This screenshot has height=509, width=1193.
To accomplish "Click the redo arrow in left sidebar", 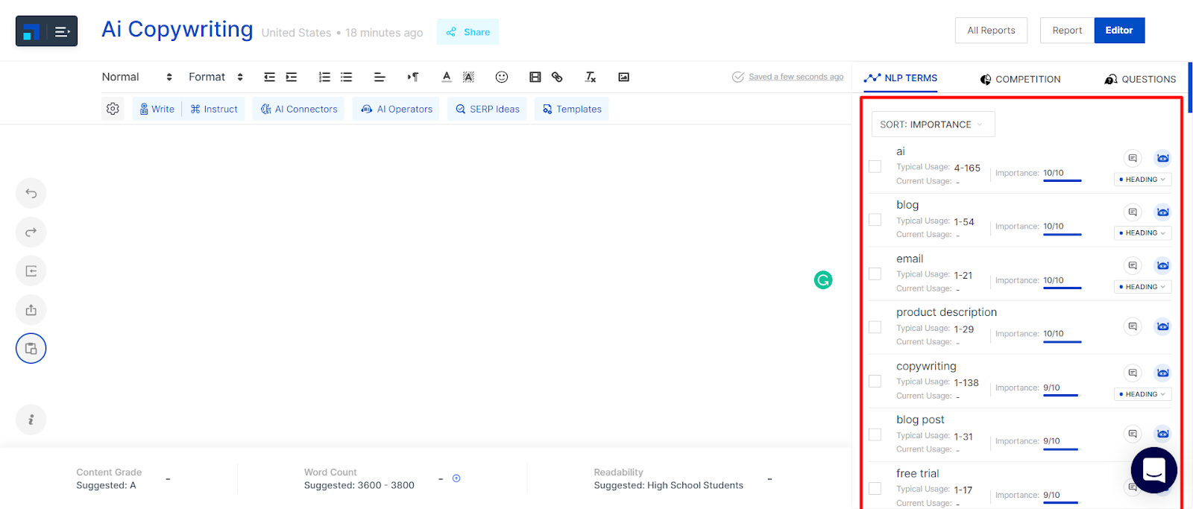I will click(31, 233).
